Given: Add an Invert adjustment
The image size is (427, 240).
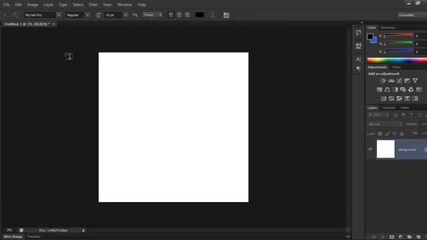Looking at the screenshot, I should (x=383, y=98).
